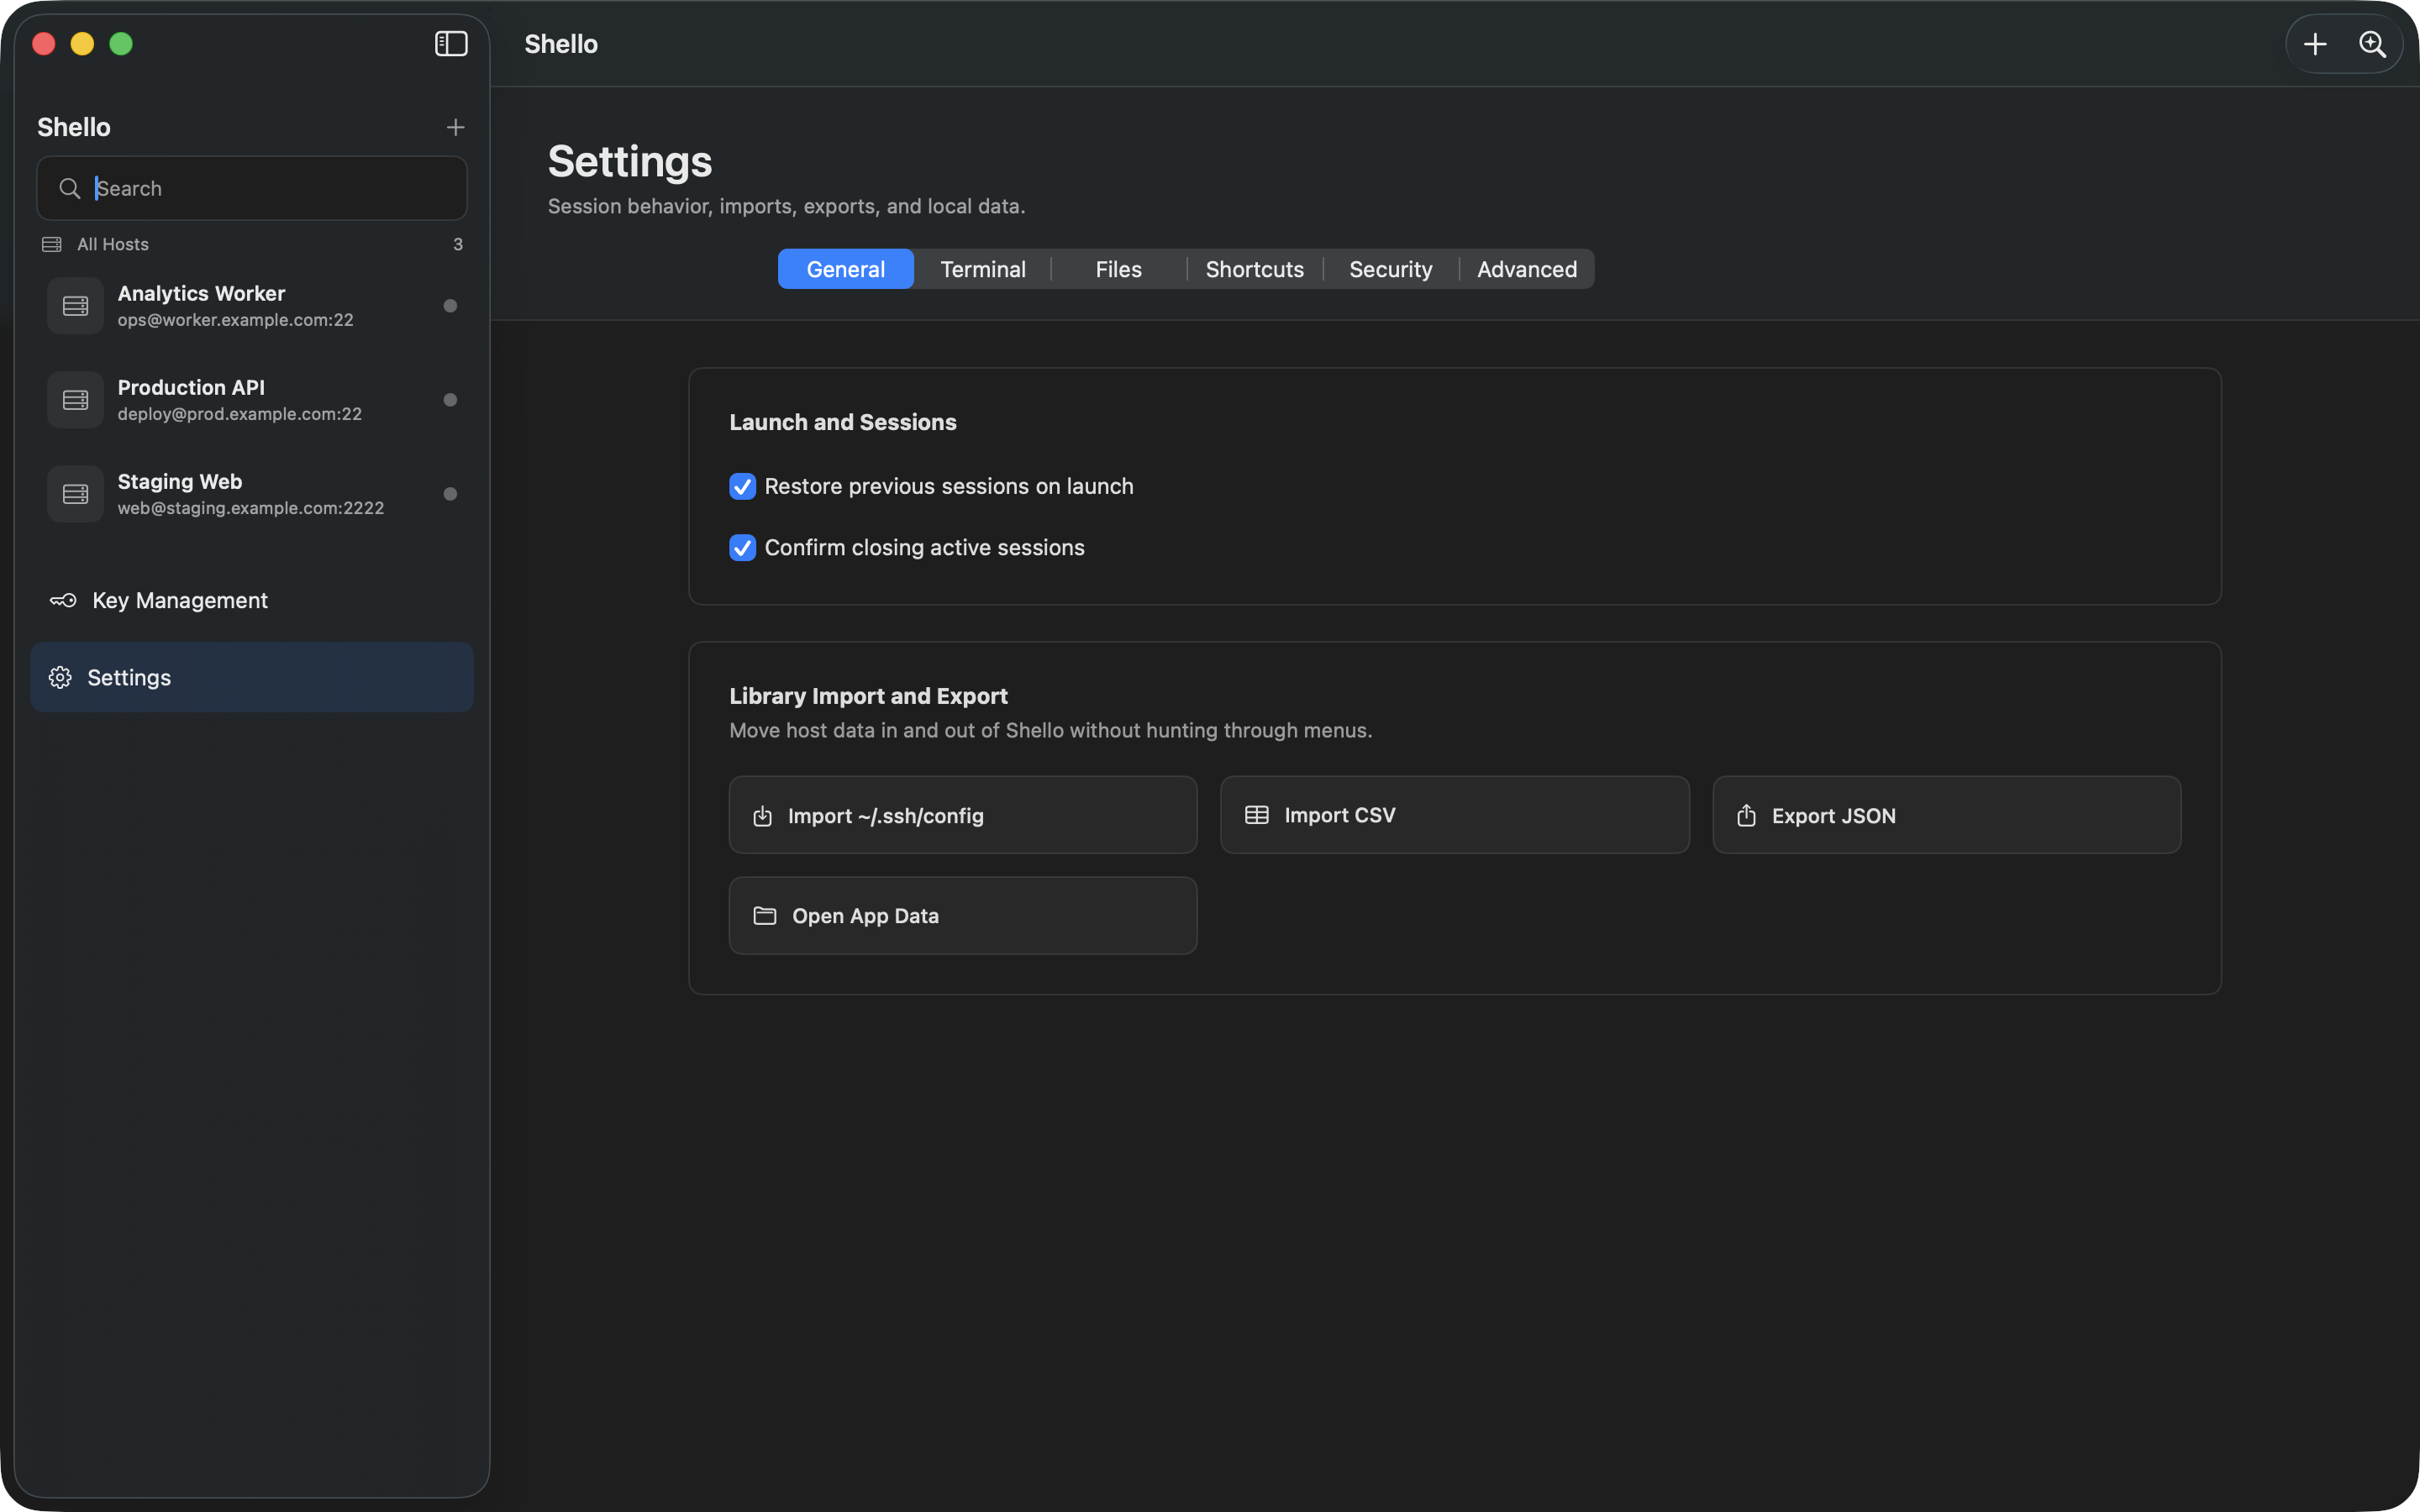
Task: Click the All Hosts label
Action: tap(113, 244)
